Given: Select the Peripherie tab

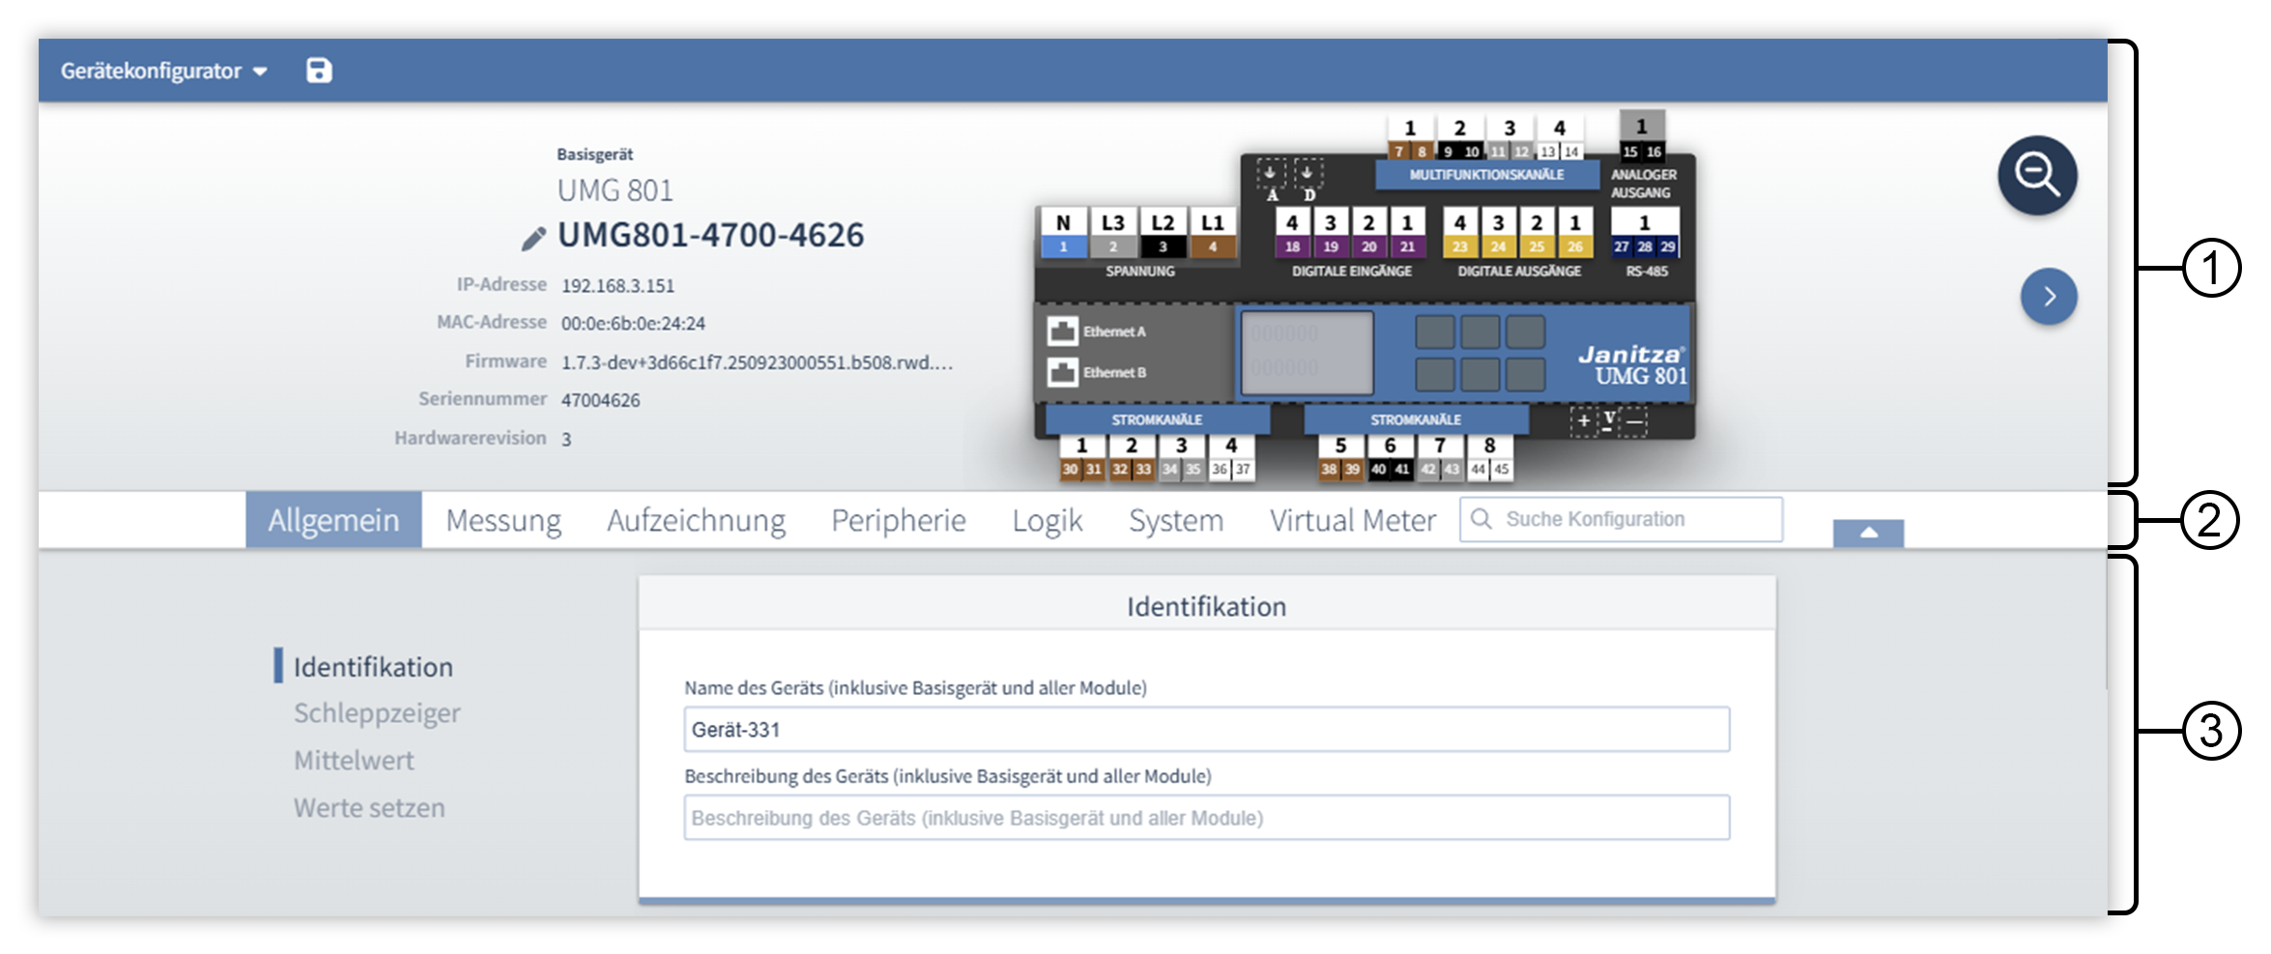Looking at the screenshot, I should [898, 520].
